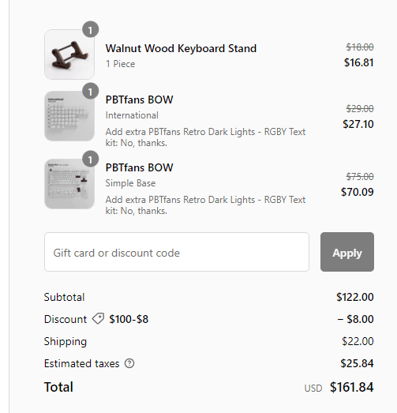Click the PBTfans BOW International product name

(x=139, y=99)
